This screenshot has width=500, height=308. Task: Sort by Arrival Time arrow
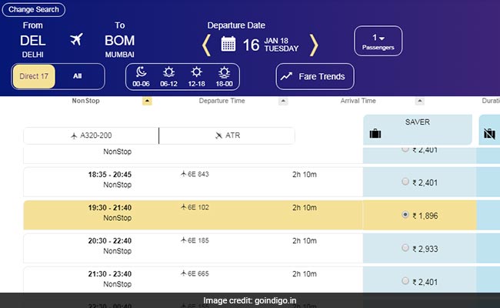coord(420,101)
